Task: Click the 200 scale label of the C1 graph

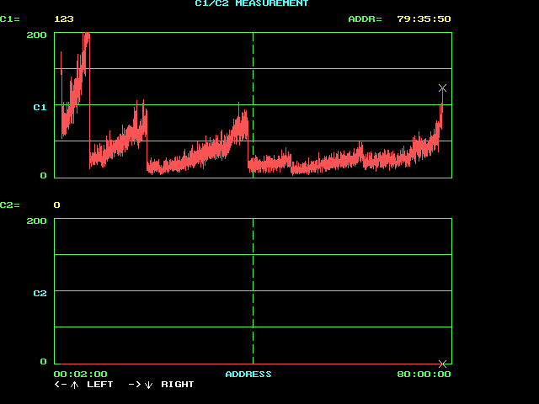Action: (36, 35)
